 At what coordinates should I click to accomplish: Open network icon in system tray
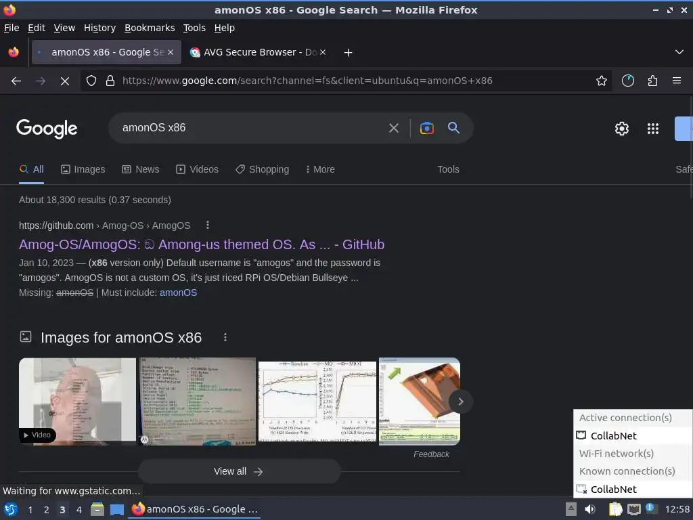[x=633, y=509]
